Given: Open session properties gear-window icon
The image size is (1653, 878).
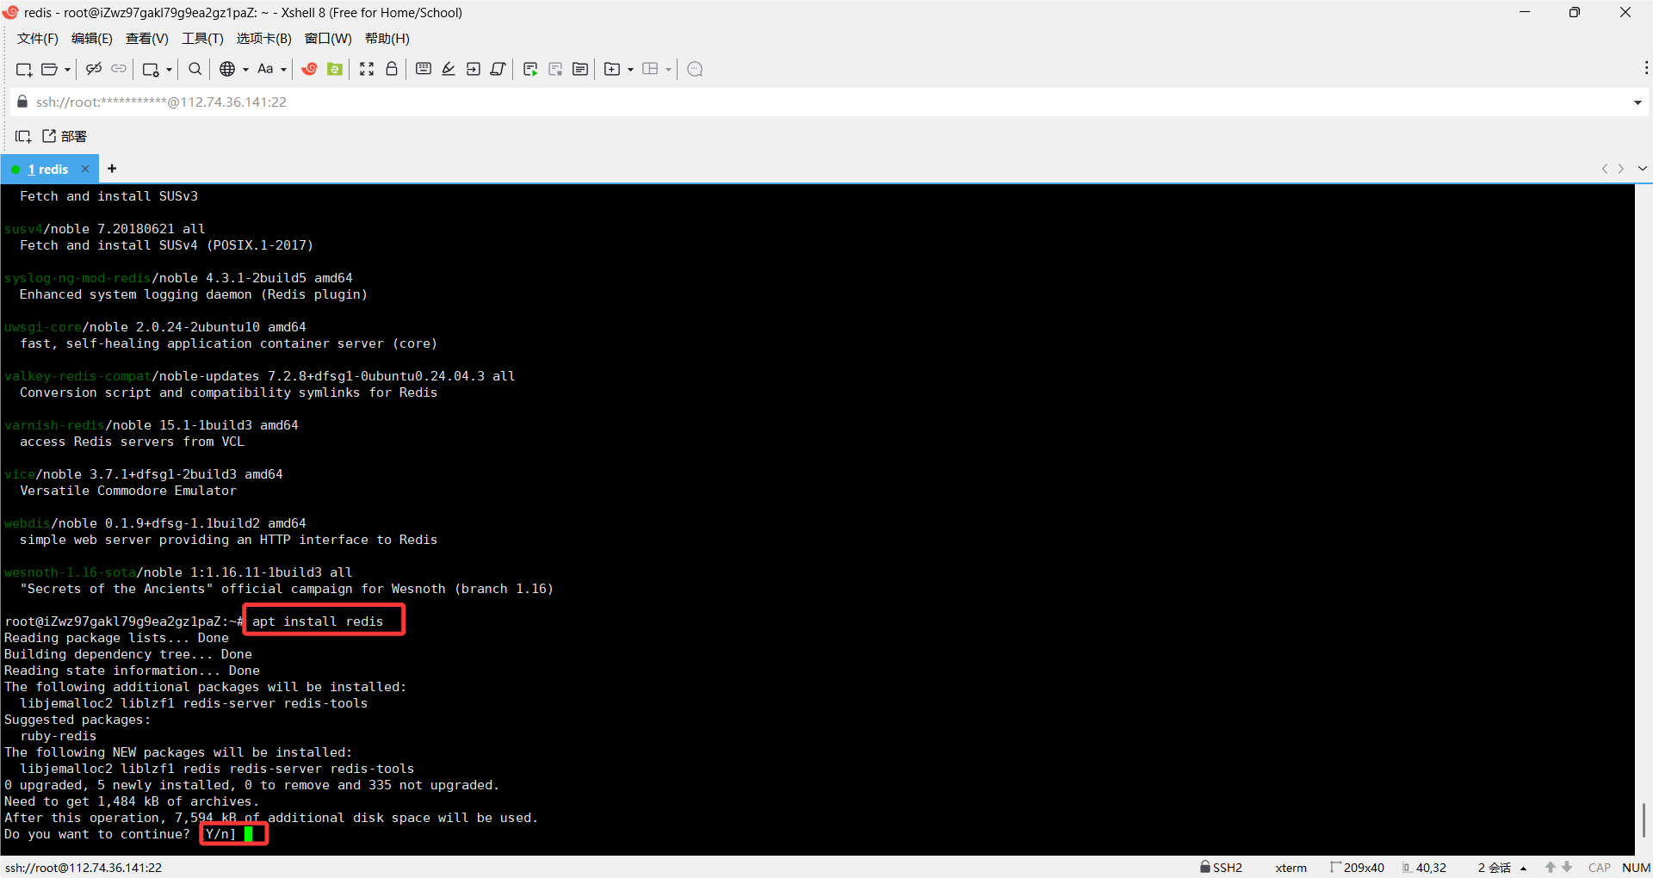Looking at the screenshot, I should tap(151, 69).
